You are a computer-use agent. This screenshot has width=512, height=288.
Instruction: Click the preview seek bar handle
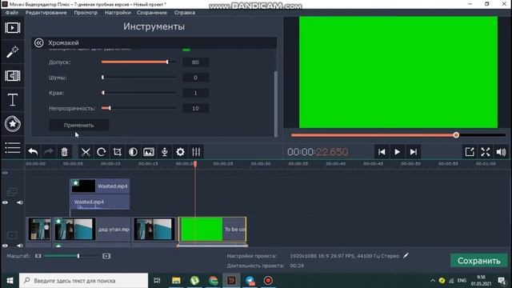(456, 135)
